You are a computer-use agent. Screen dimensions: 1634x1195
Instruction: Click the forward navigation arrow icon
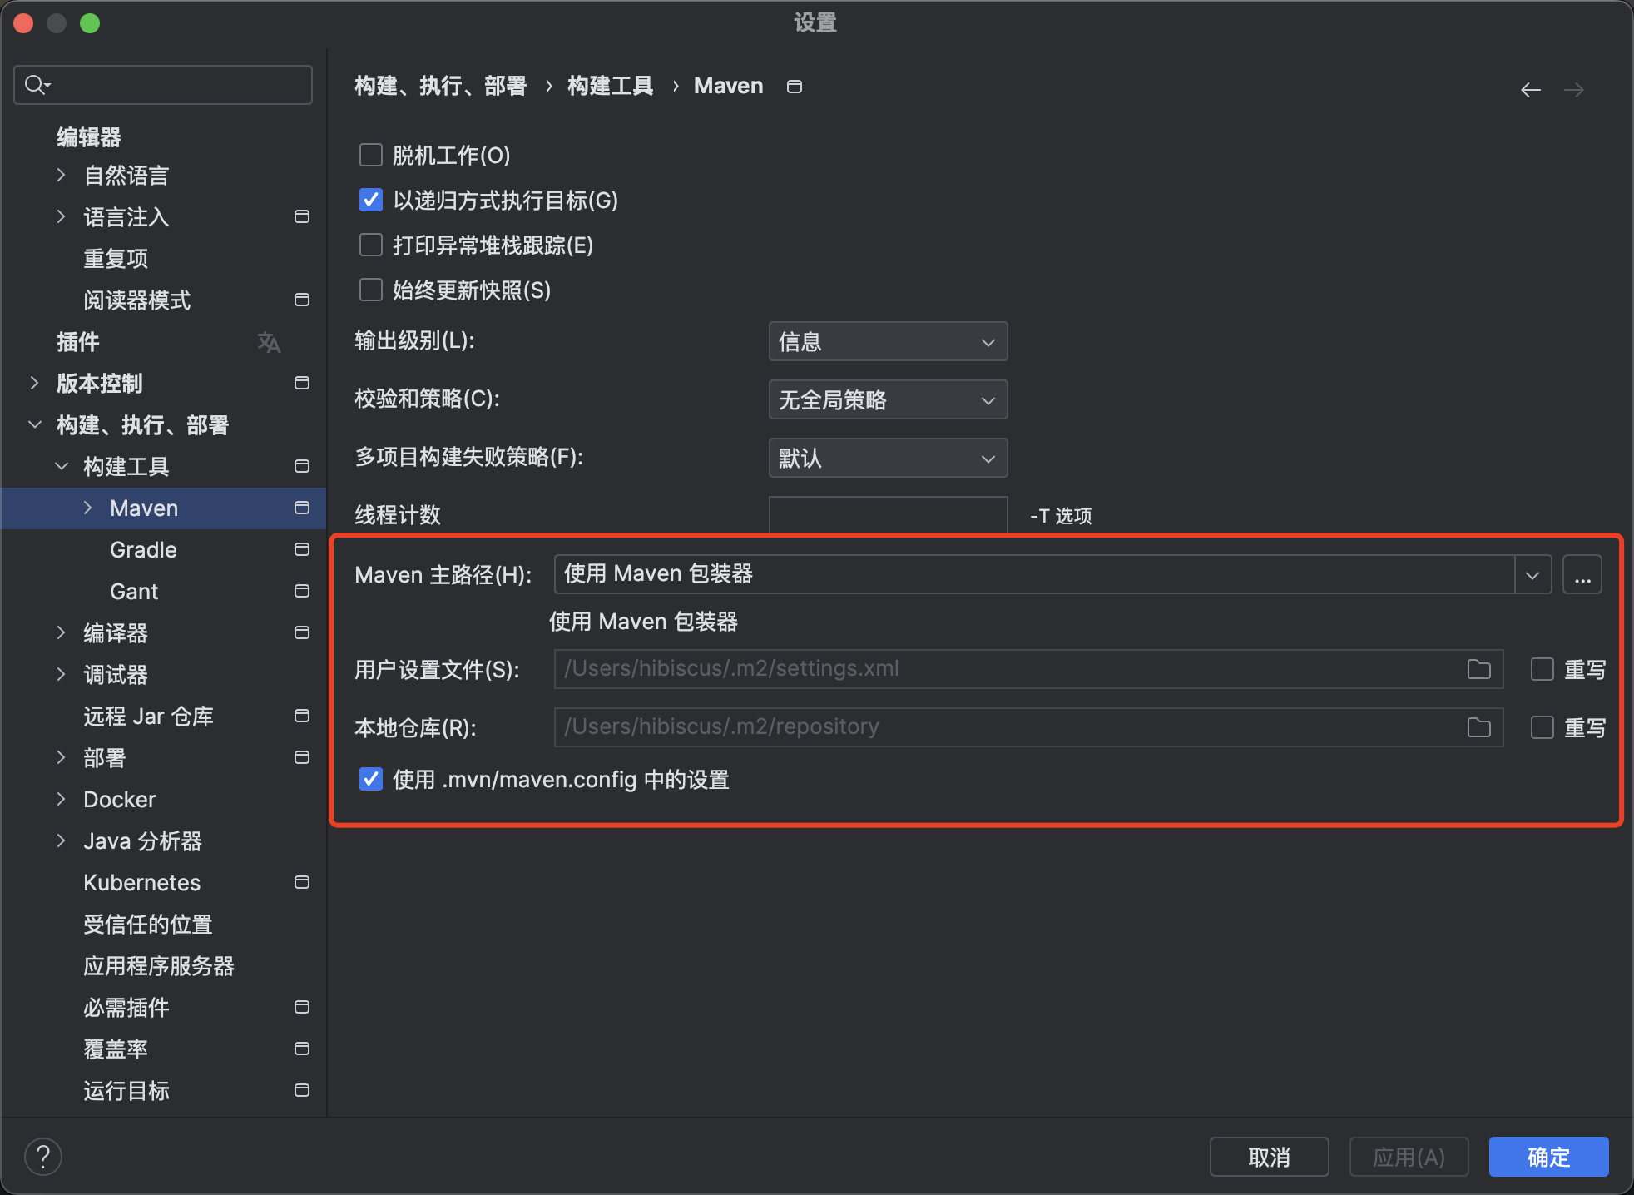1573,90
